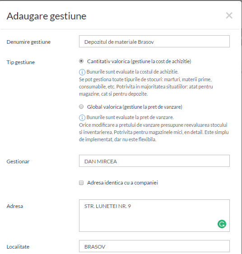Viewport: 242px width, 254px height.
Task: Click info icon beside costul de achizitie text
Action: point(82,72)
